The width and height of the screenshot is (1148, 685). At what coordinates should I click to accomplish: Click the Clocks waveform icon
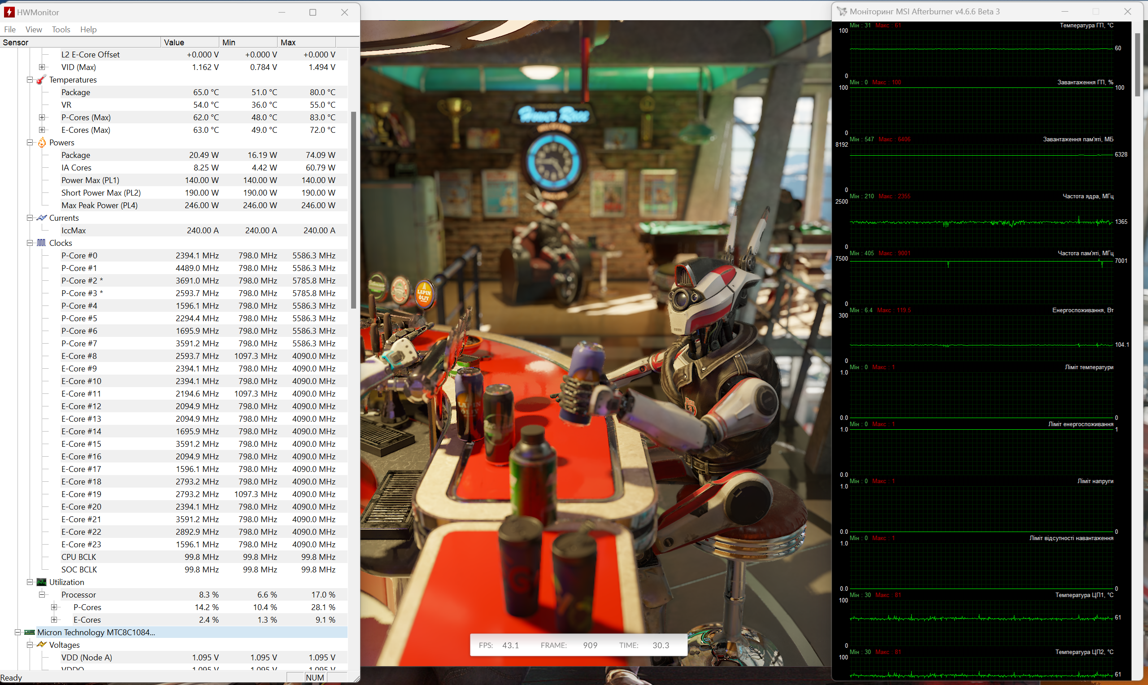pos(42,243)
